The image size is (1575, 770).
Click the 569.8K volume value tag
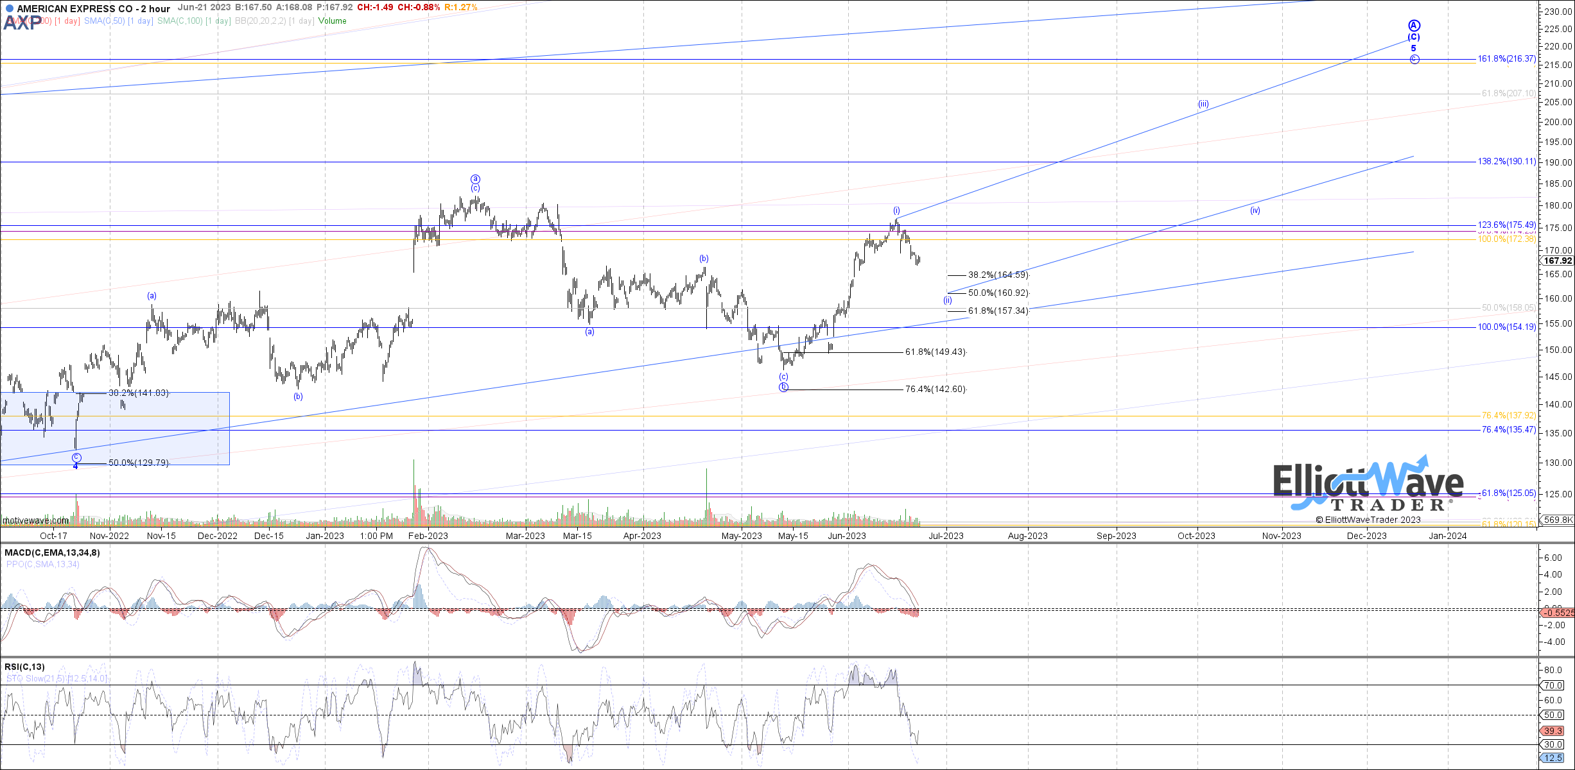(1558, 520)
